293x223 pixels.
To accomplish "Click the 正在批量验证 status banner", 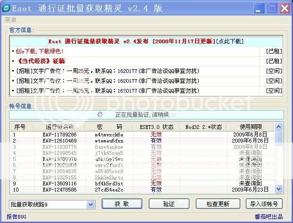I will 146,115.
